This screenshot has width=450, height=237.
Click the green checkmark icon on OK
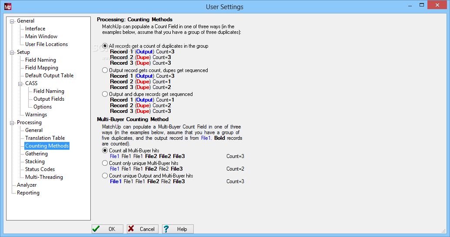point(96,229)
